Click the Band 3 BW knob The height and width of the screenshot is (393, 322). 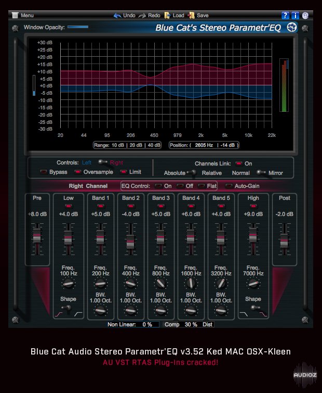pyautogui.click(x=161, y=311)
